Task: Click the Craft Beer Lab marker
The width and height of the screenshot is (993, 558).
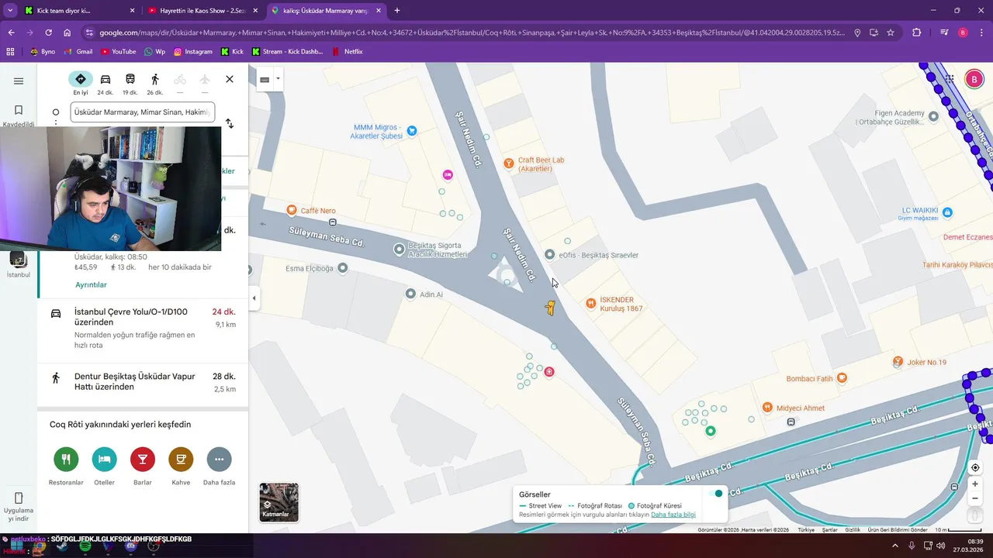Action: pos(508,164)
